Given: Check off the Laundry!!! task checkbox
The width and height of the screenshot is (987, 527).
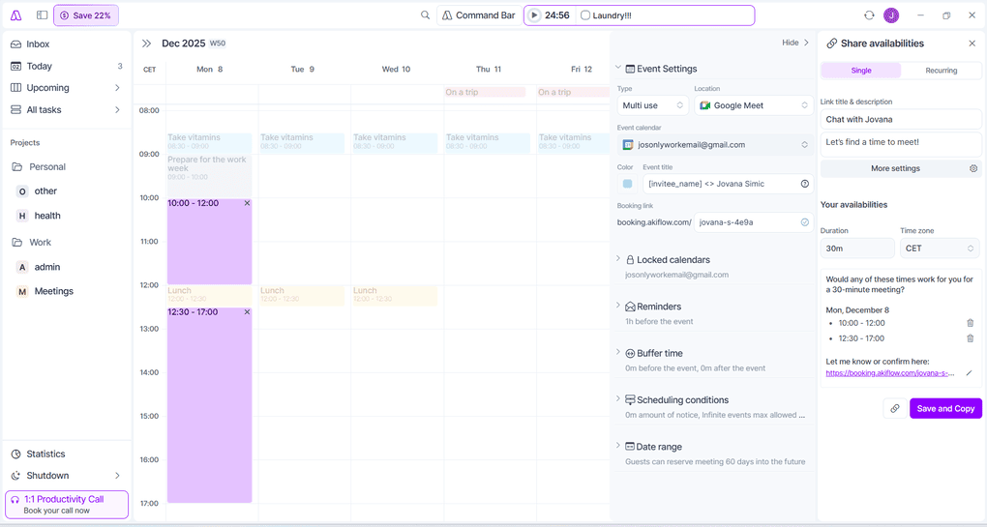Looking at the screenshot, I should (x=585, y=15).
